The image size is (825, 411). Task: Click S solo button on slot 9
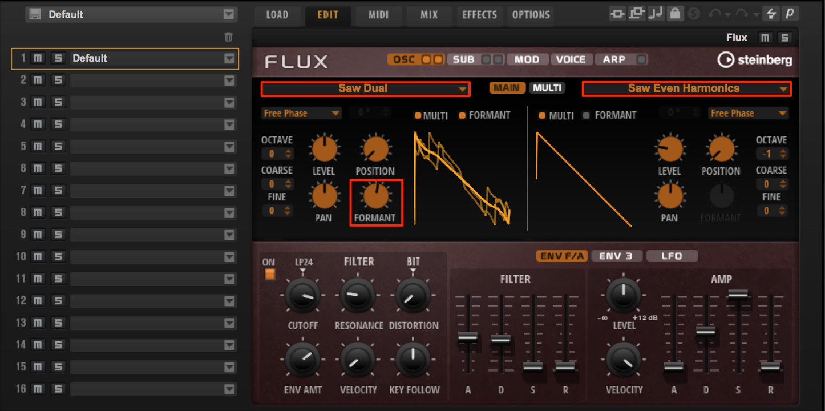point(58,235)
